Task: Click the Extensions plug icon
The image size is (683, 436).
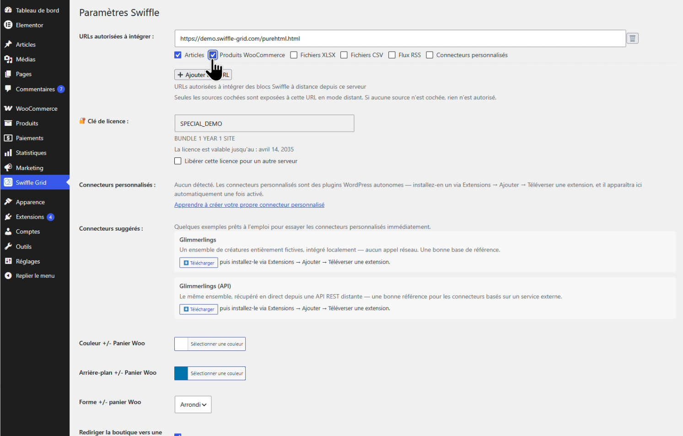Action: [8, 217]
